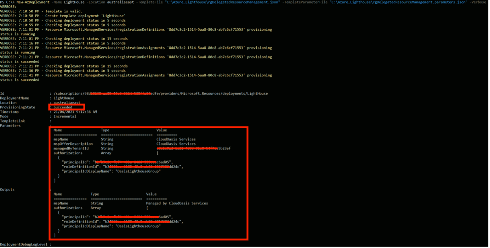Click the Parameters section label

coord(10,126)
